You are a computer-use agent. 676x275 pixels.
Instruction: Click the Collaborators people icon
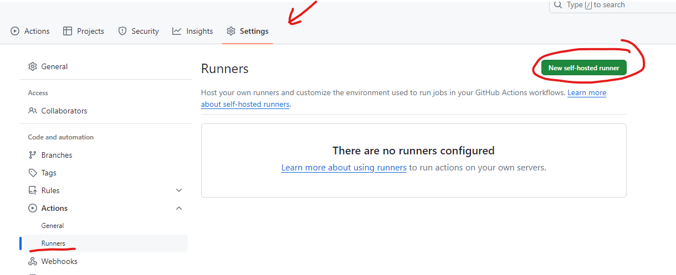pyautogui.click(x=33, y=111)
